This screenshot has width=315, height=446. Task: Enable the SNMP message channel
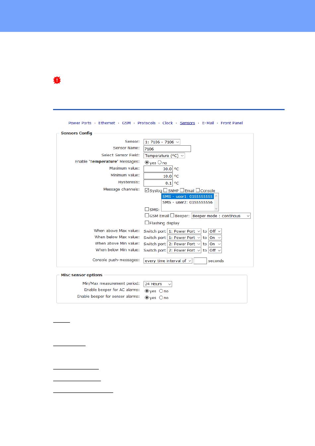click(165, 190)
